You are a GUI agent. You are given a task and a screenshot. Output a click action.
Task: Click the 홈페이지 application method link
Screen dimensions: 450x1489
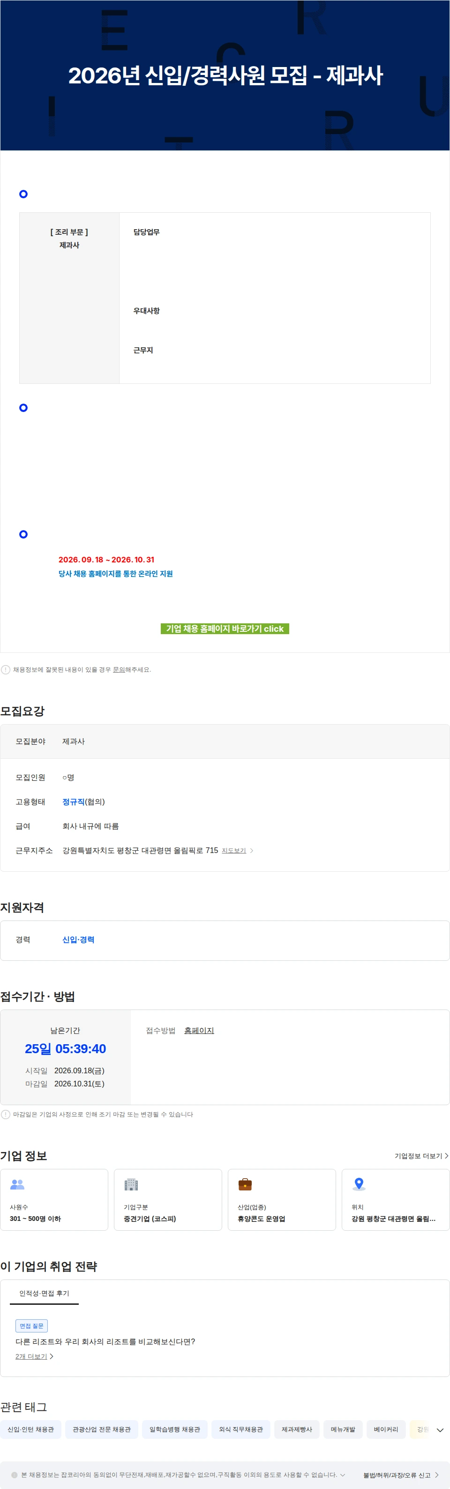pyautogui.click(x=199, y=1030)
